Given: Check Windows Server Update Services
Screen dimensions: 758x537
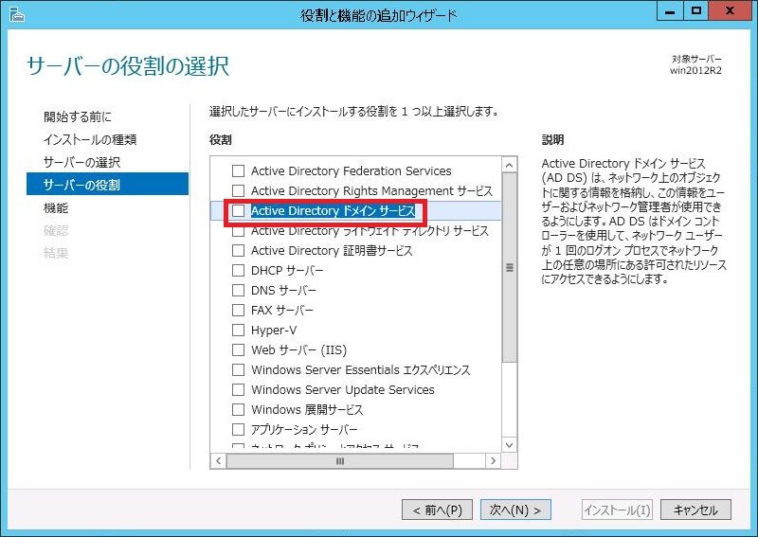Looking at the screenshot, I should click(x=239, y=389).
